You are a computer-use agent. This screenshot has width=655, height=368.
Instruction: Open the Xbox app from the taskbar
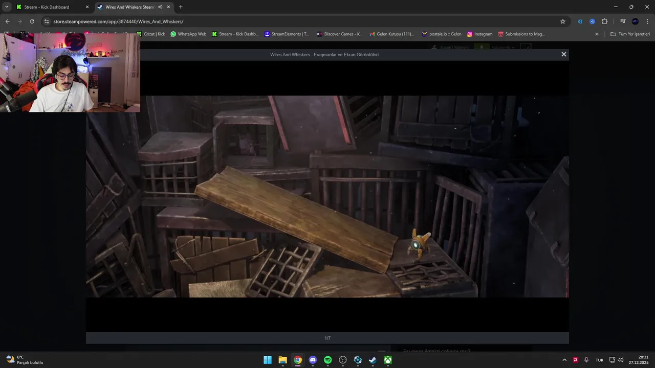(388, 360)
